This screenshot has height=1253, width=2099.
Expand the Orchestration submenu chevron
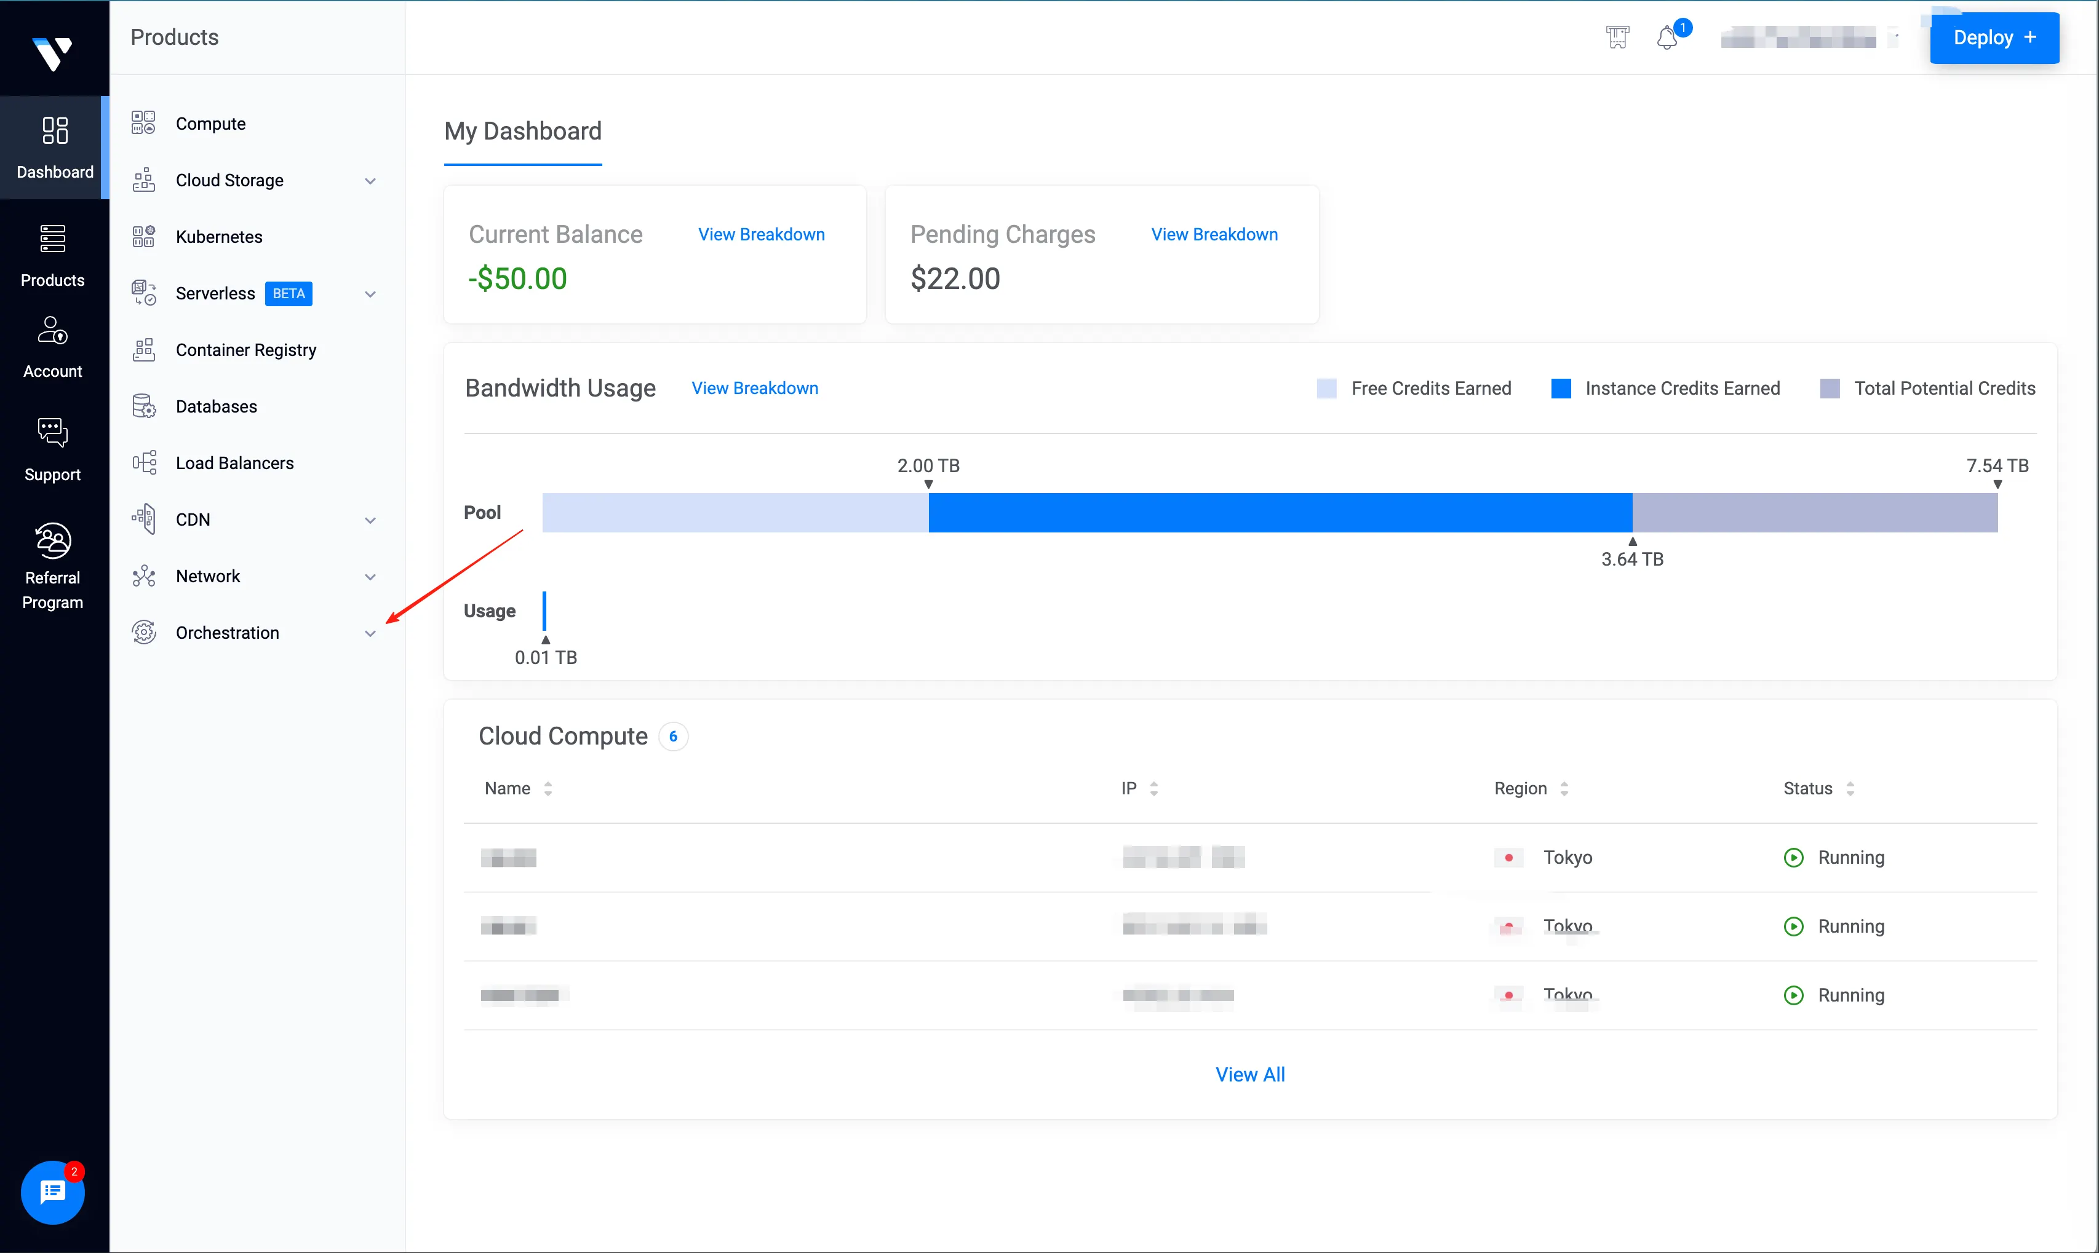pyautogui.click(x=370, y=633)
